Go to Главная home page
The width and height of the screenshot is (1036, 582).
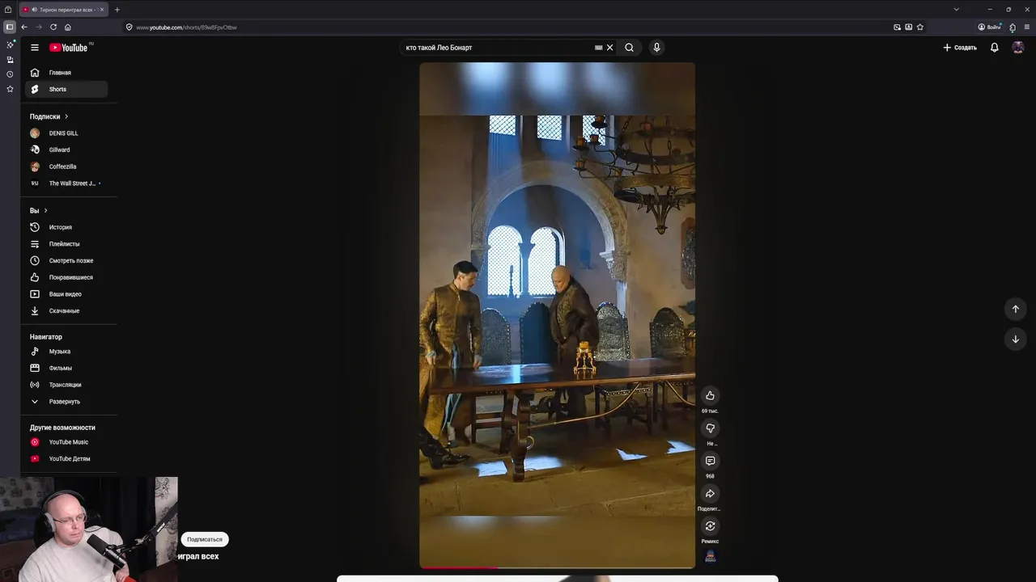(x=65, y=73)
